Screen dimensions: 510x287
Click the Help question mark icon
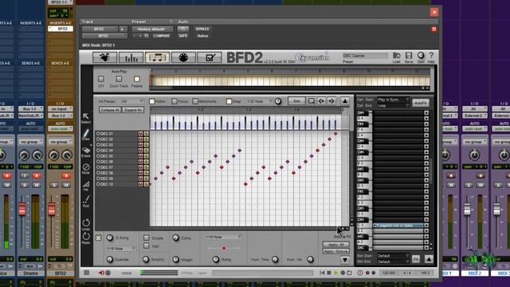tap(431, 56)
